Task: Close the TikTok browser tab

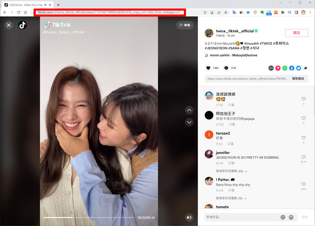Action: (50, 5)
